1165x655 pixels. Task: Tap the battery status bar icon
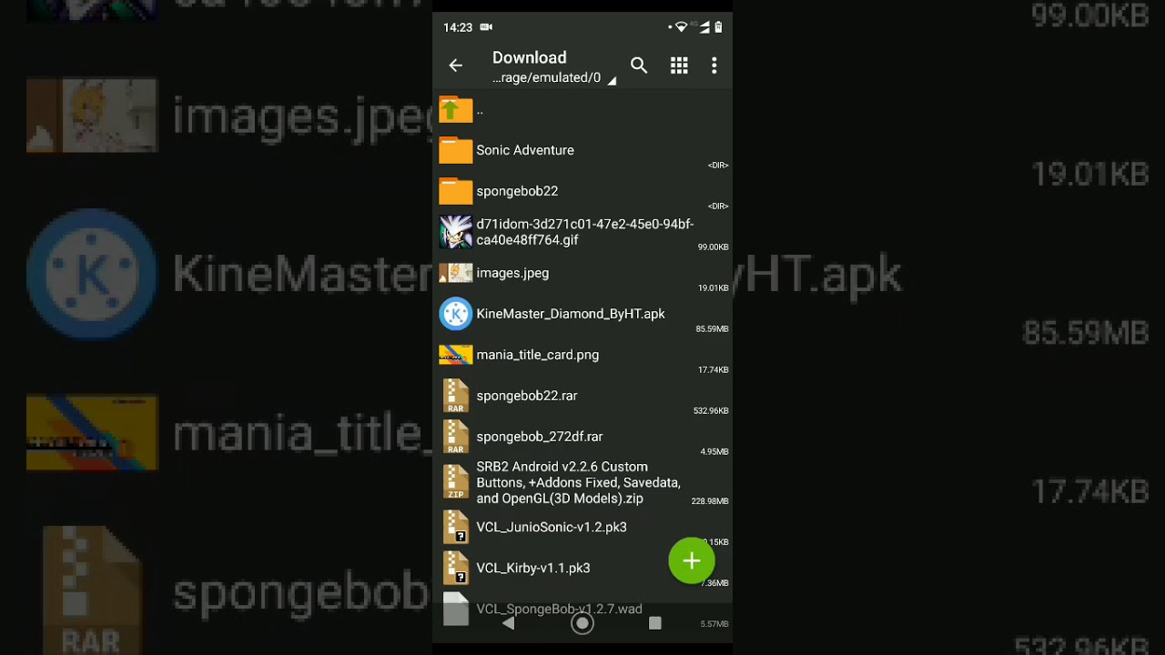click(718, 27)
